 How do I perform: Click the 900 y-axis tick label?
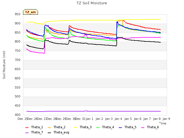coord(18,24)
